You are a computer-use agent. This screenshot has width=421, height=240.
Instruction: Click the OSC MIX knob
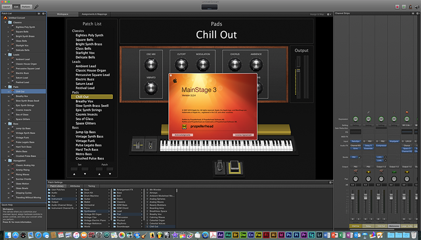point(151,64)
